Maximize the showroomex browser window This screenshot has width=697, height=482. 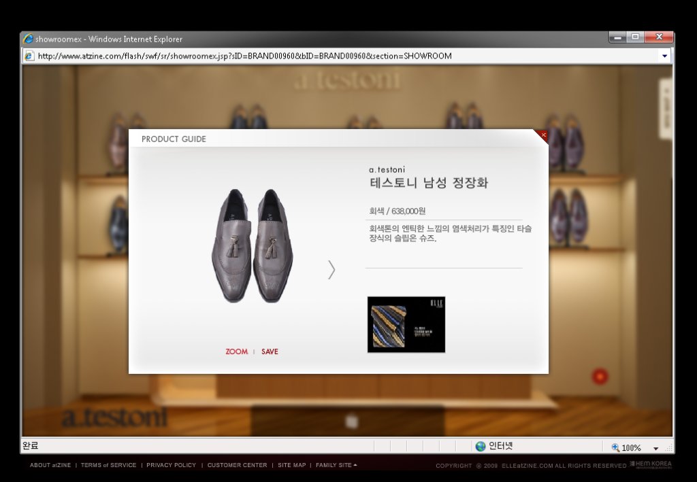click(x=635, y=37)
